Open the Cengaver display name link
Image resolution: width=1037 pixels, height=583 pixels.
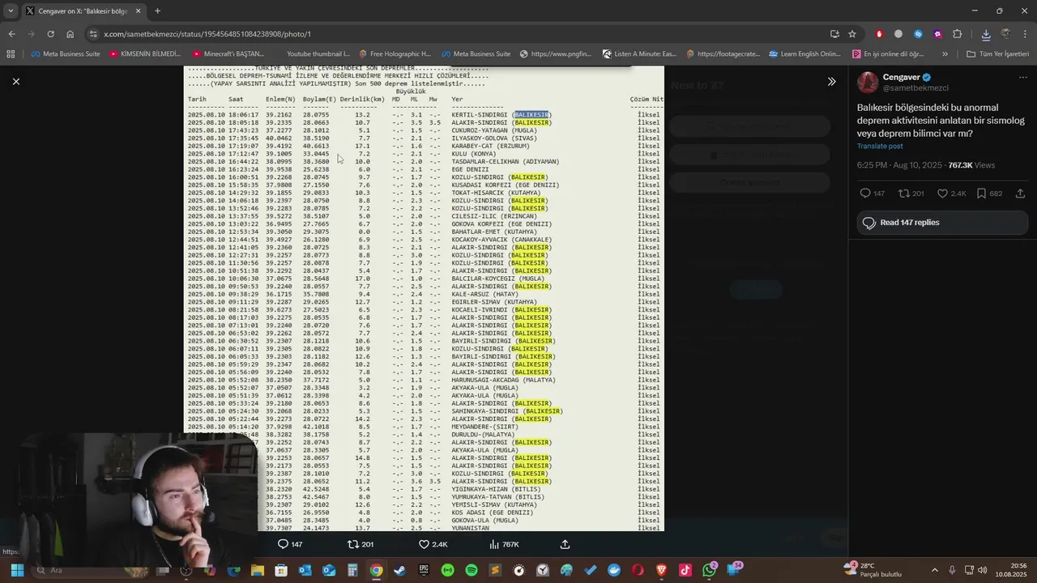901,77
